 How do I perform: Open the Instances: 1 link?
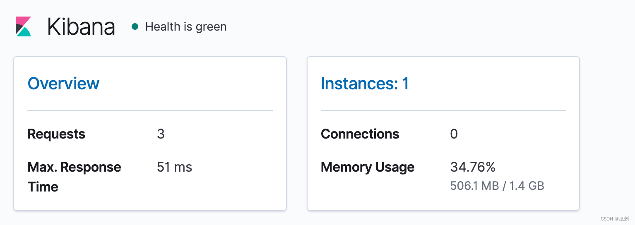[365, 84]
